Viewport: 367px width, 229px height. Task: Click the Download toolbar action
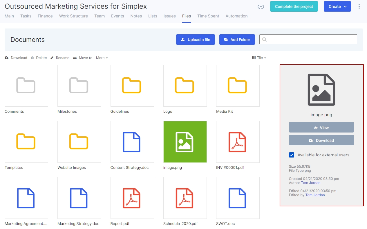point(16,58)
